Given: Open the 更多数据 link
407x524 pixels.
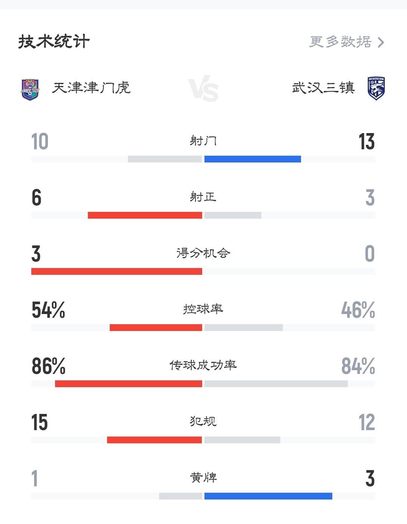Looking at the screenshot, I should (341, 42).
